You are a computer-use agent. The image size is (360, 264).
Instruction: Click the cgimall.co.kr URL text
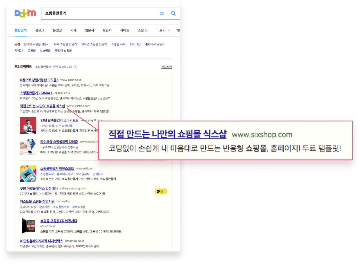click(x=62, y=93)
